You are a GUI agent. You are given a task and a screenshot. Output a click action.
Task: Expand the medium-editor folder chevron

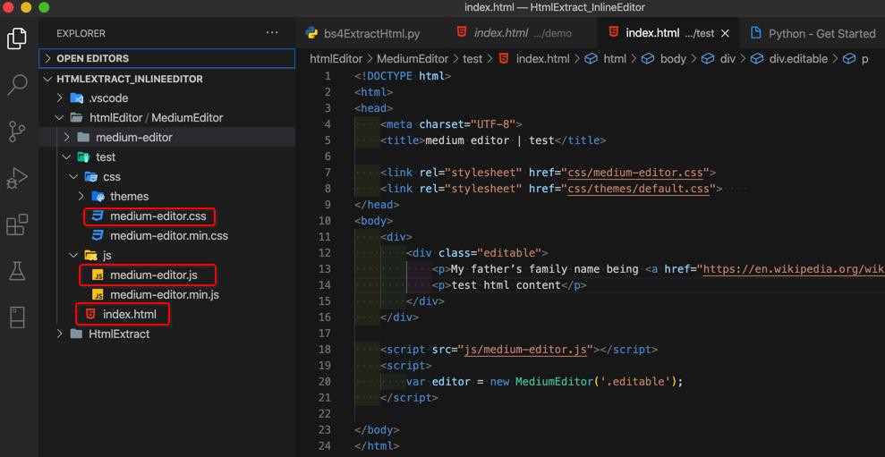coord(66,137)
